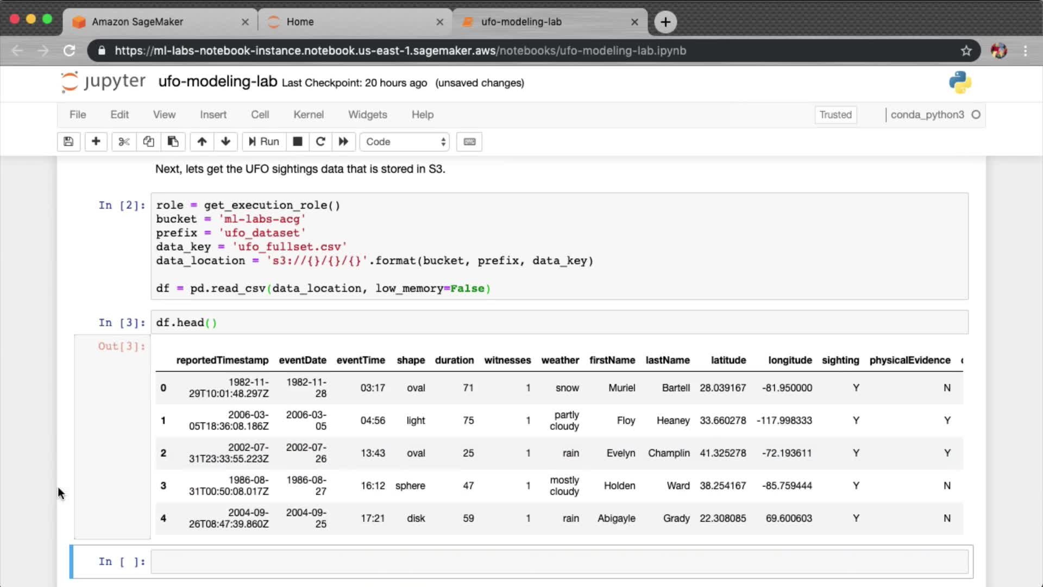Insert a cell below with the plus icon
The image size is (1043, 587).
pyautogui.click(x=96, y=142)
